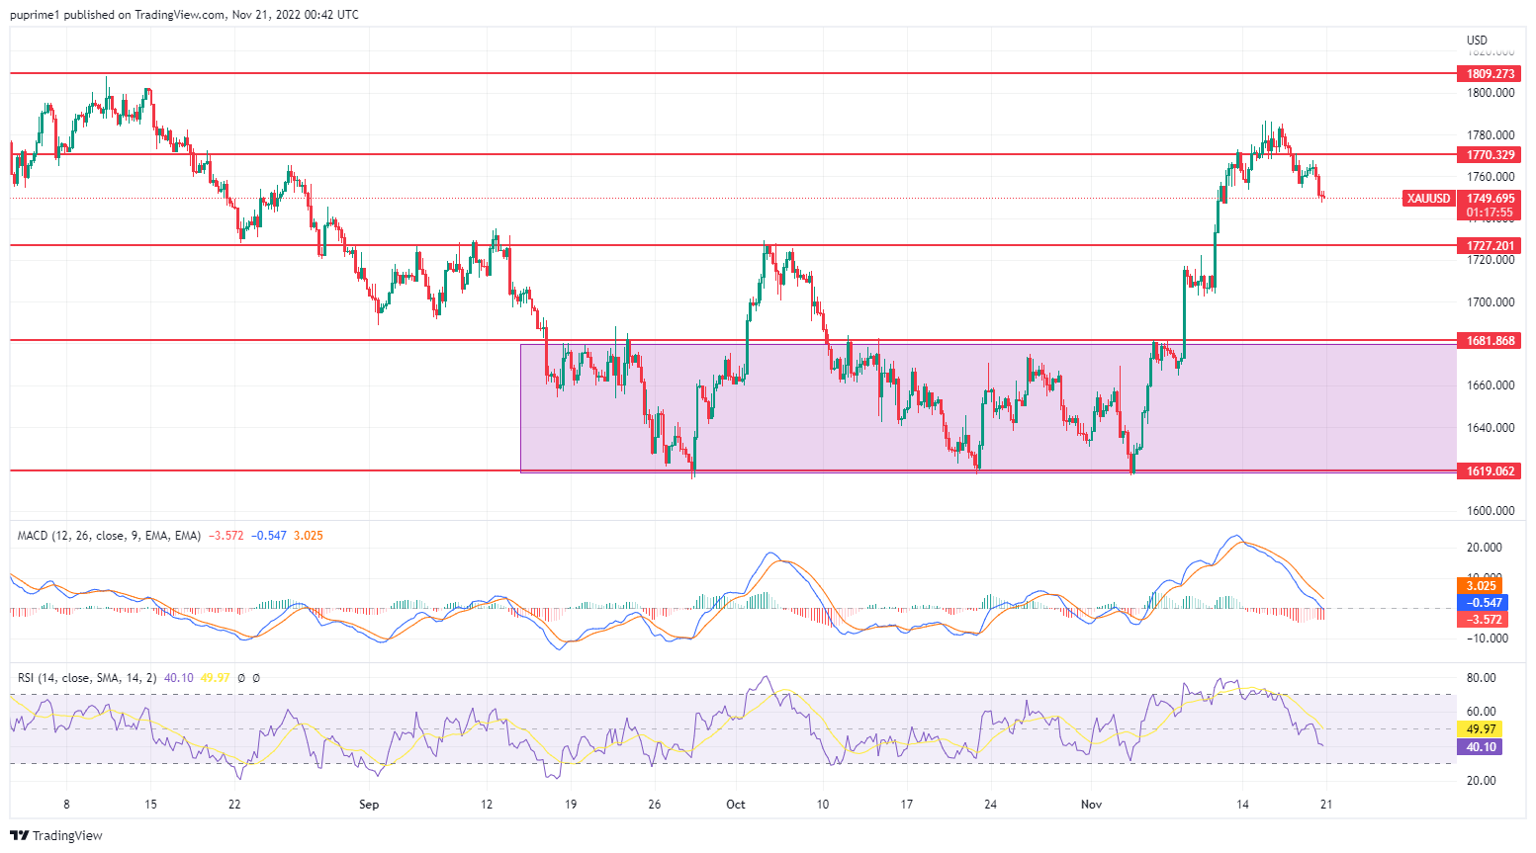Select the 1727.201 price level label
The width and height of the screenshot is (1536, 853).
(1490, 246)
